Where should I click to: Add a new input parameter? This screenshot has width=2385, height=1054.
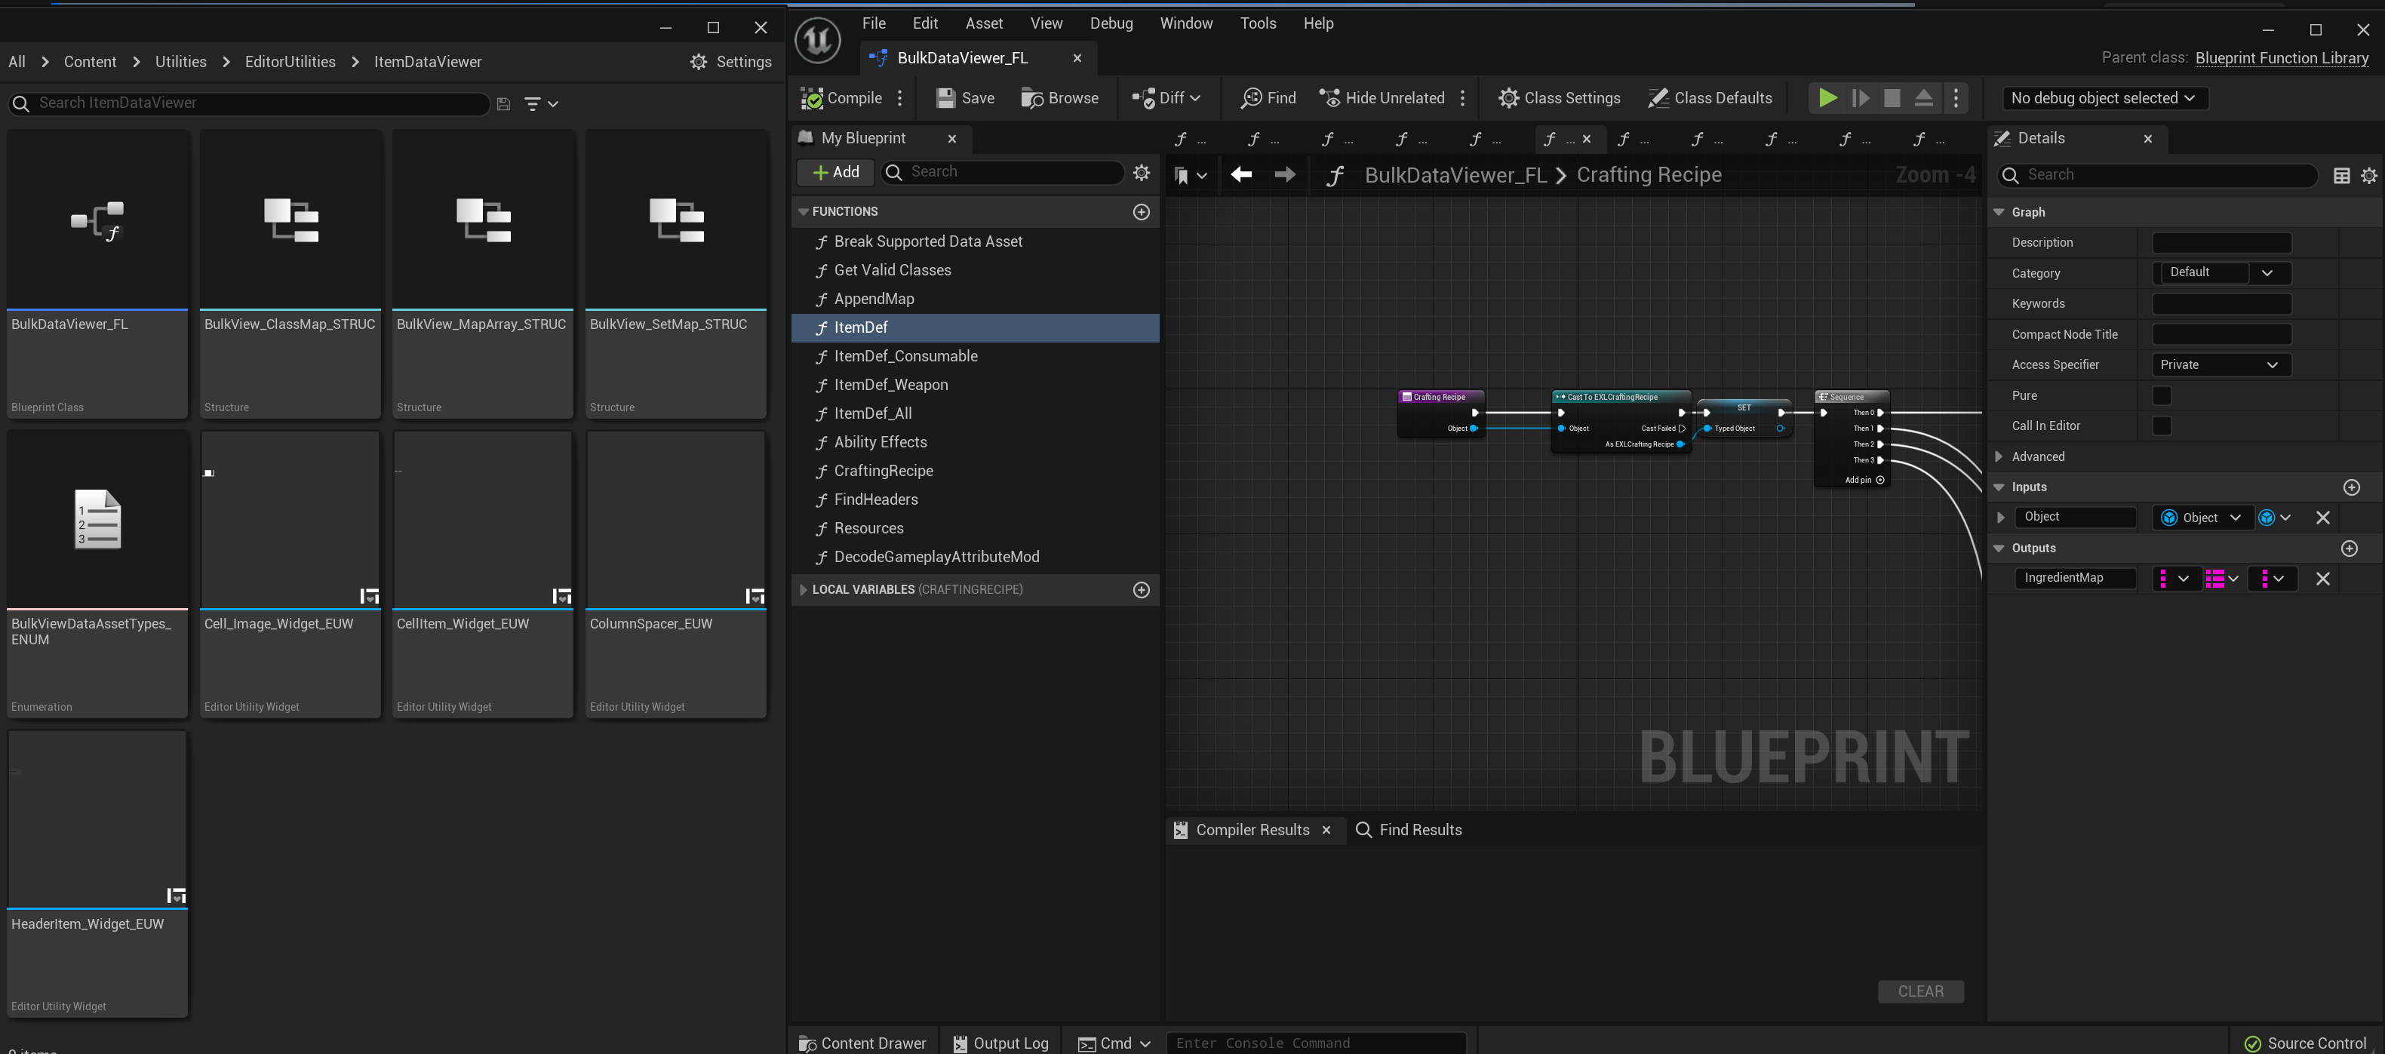click(2351, 487)
